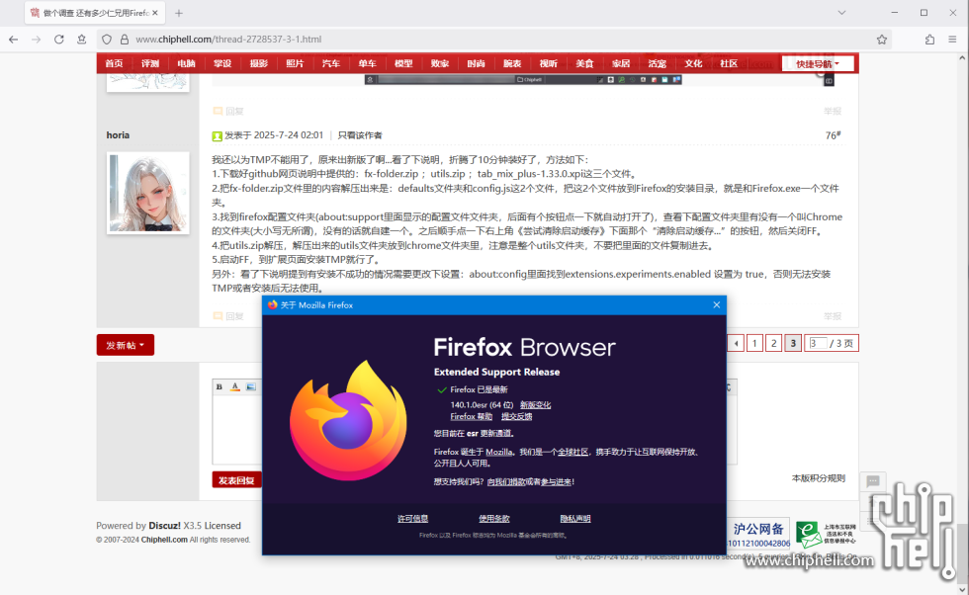Open the 电脑 nav item
Screen dimensions: 969x595
186,63
